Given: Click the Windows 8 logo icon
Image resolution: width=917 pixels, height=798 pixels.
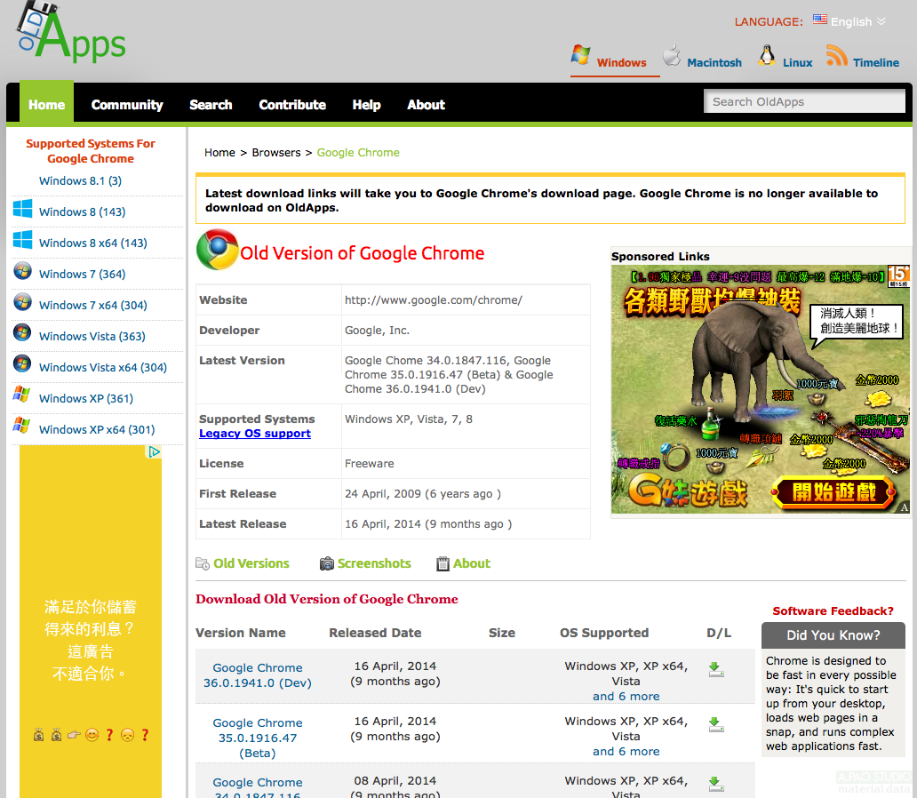Looking at the screenshot, I should [23, 208].
